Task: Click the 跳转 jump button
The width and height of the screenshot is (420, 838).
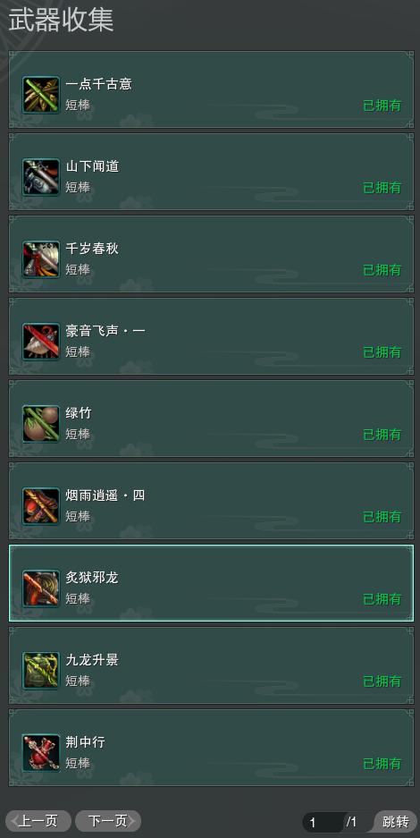Action: (396, 821)
